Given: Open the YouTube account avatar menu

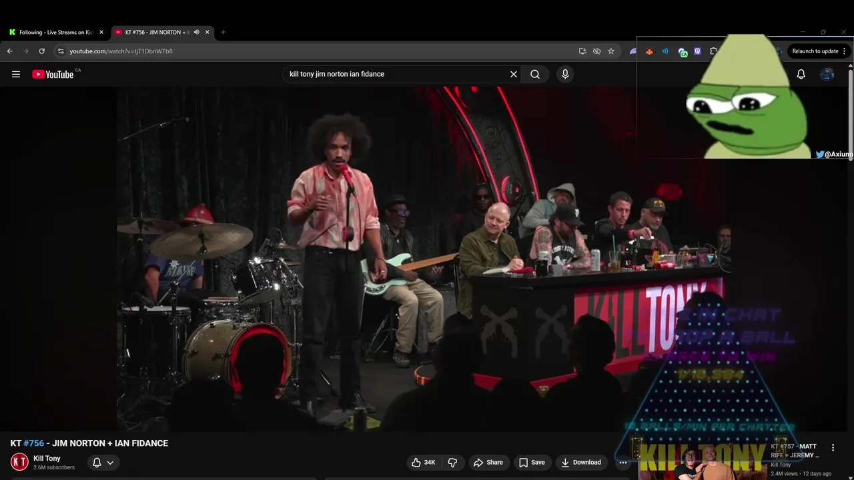Looking at the screenshot, I should (x=827, y=74).
